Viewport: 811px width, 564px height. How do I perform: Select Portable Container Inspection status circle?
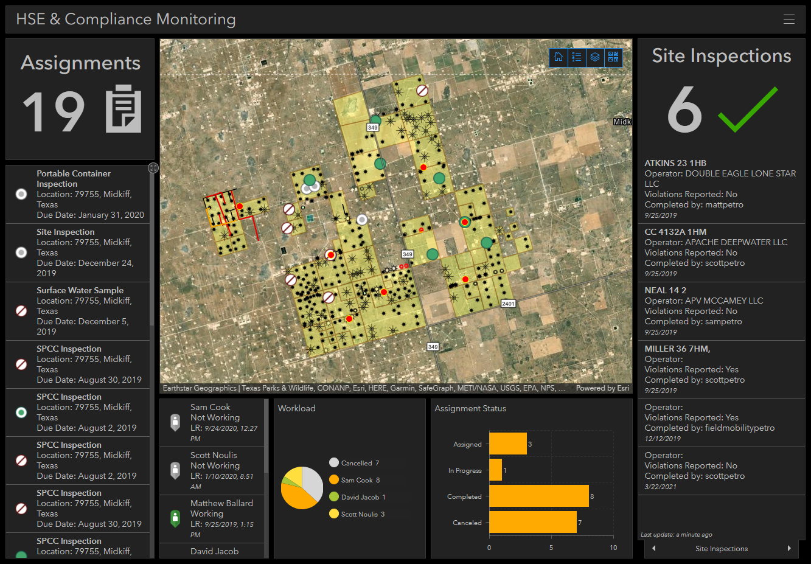point(21,194)
